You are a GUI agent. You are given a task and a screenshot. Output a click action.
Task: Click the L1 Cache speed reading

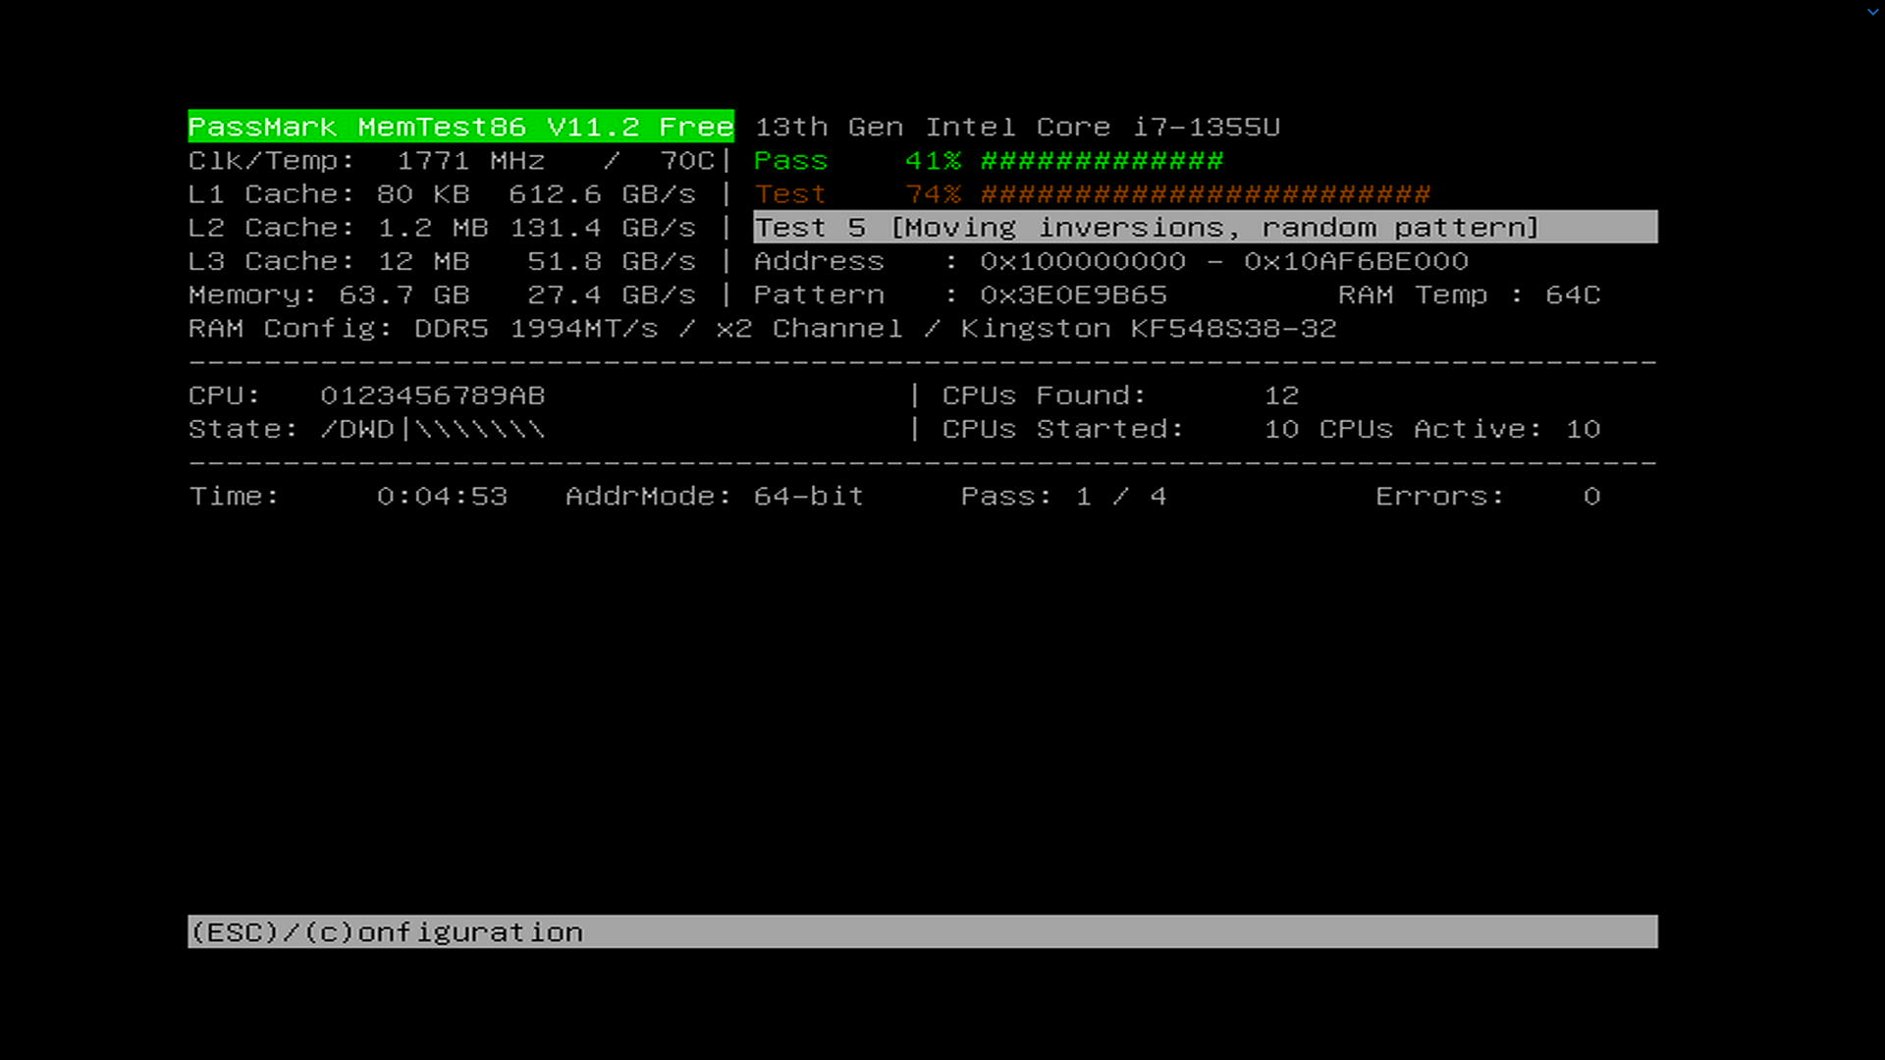(602, 194)
